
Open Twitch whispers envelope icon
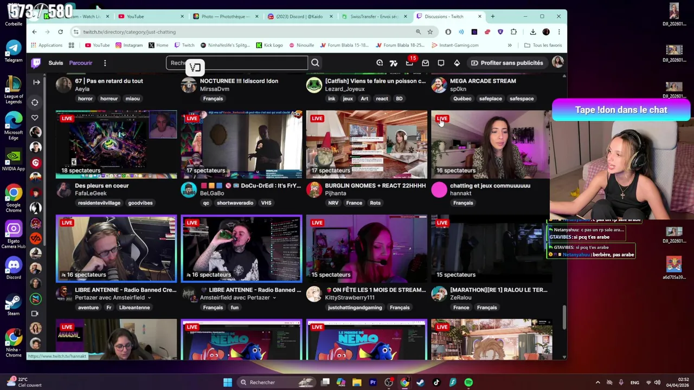tap(425, 63)
